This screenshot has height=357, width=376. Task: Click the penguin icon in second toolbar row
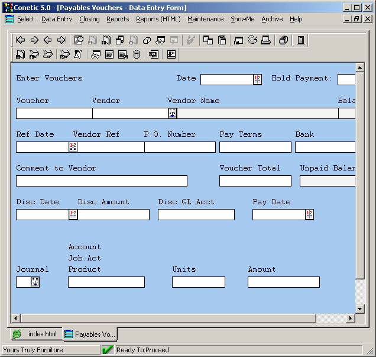tap(79, 54)
